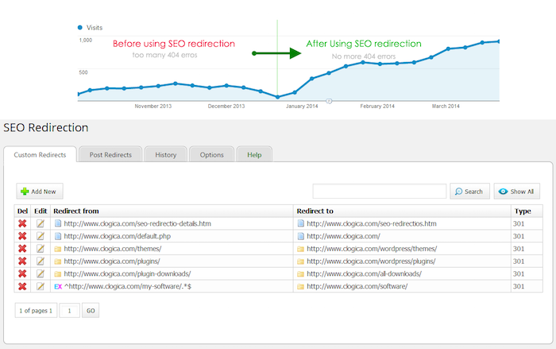Click the Search button
556x349 pixels.
point(470,192)
